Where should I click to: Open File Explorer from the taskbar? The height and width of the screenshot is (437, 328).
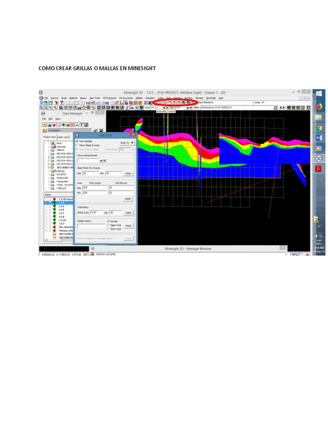coord(319,118)
